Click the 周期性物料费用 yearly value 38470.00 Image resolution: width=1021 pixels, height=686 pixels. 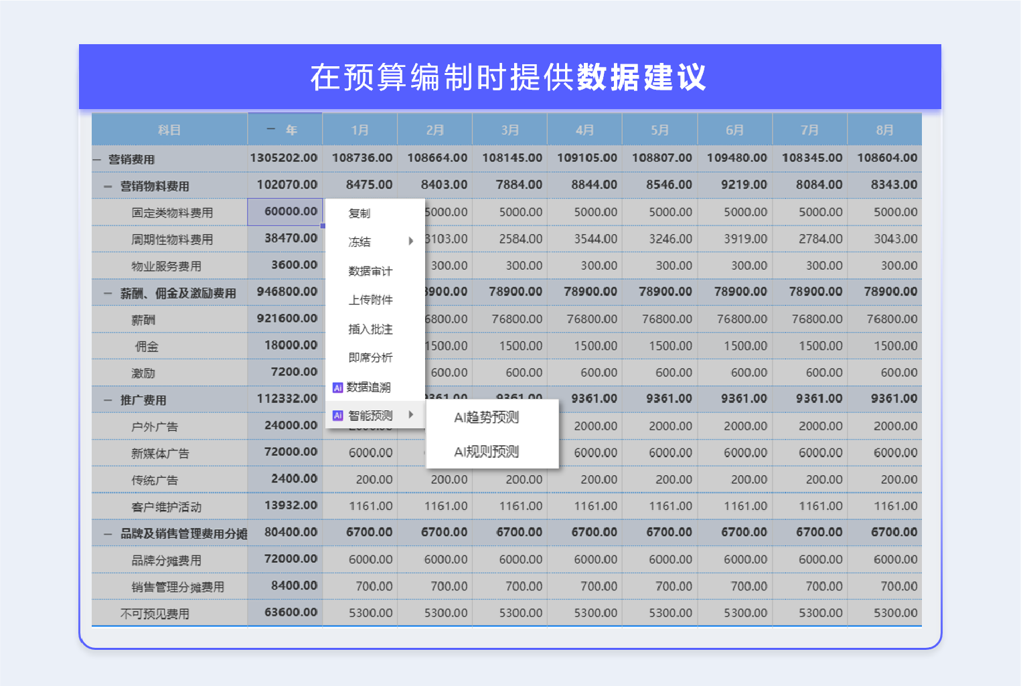coord(291,238)
